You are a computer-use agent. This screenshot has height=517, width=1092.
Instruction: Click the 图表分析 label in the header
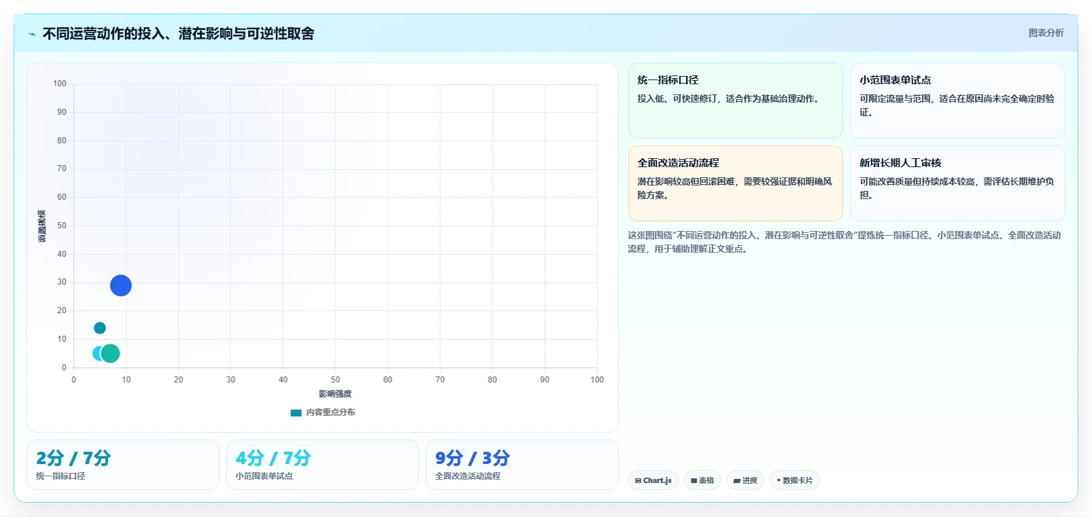(x=1046, y=33)
